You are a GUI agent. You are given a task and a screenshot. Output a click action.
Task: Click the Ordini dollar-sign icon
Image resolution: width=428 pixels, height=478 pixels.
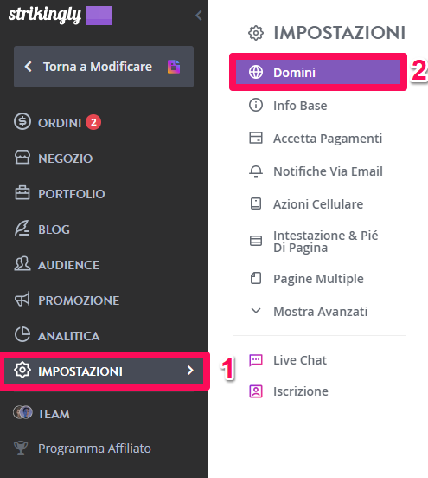click(x=22, y=121)
